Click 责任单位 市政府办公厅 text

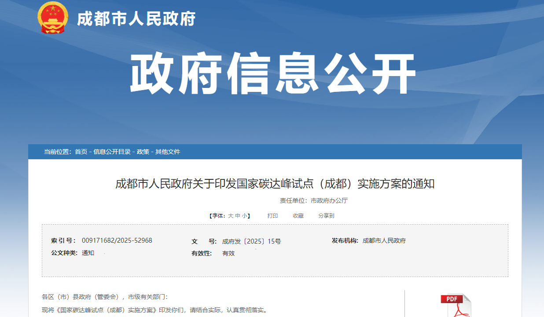(313, 200)
